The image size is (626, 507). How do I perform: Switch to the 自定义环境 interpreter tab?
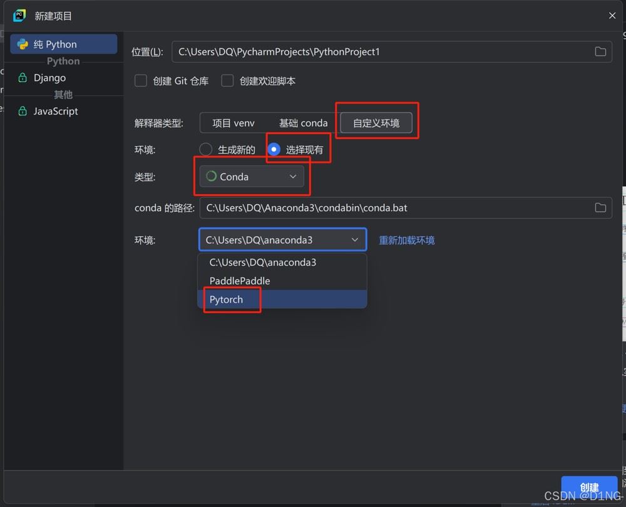[x=376, y=123]
